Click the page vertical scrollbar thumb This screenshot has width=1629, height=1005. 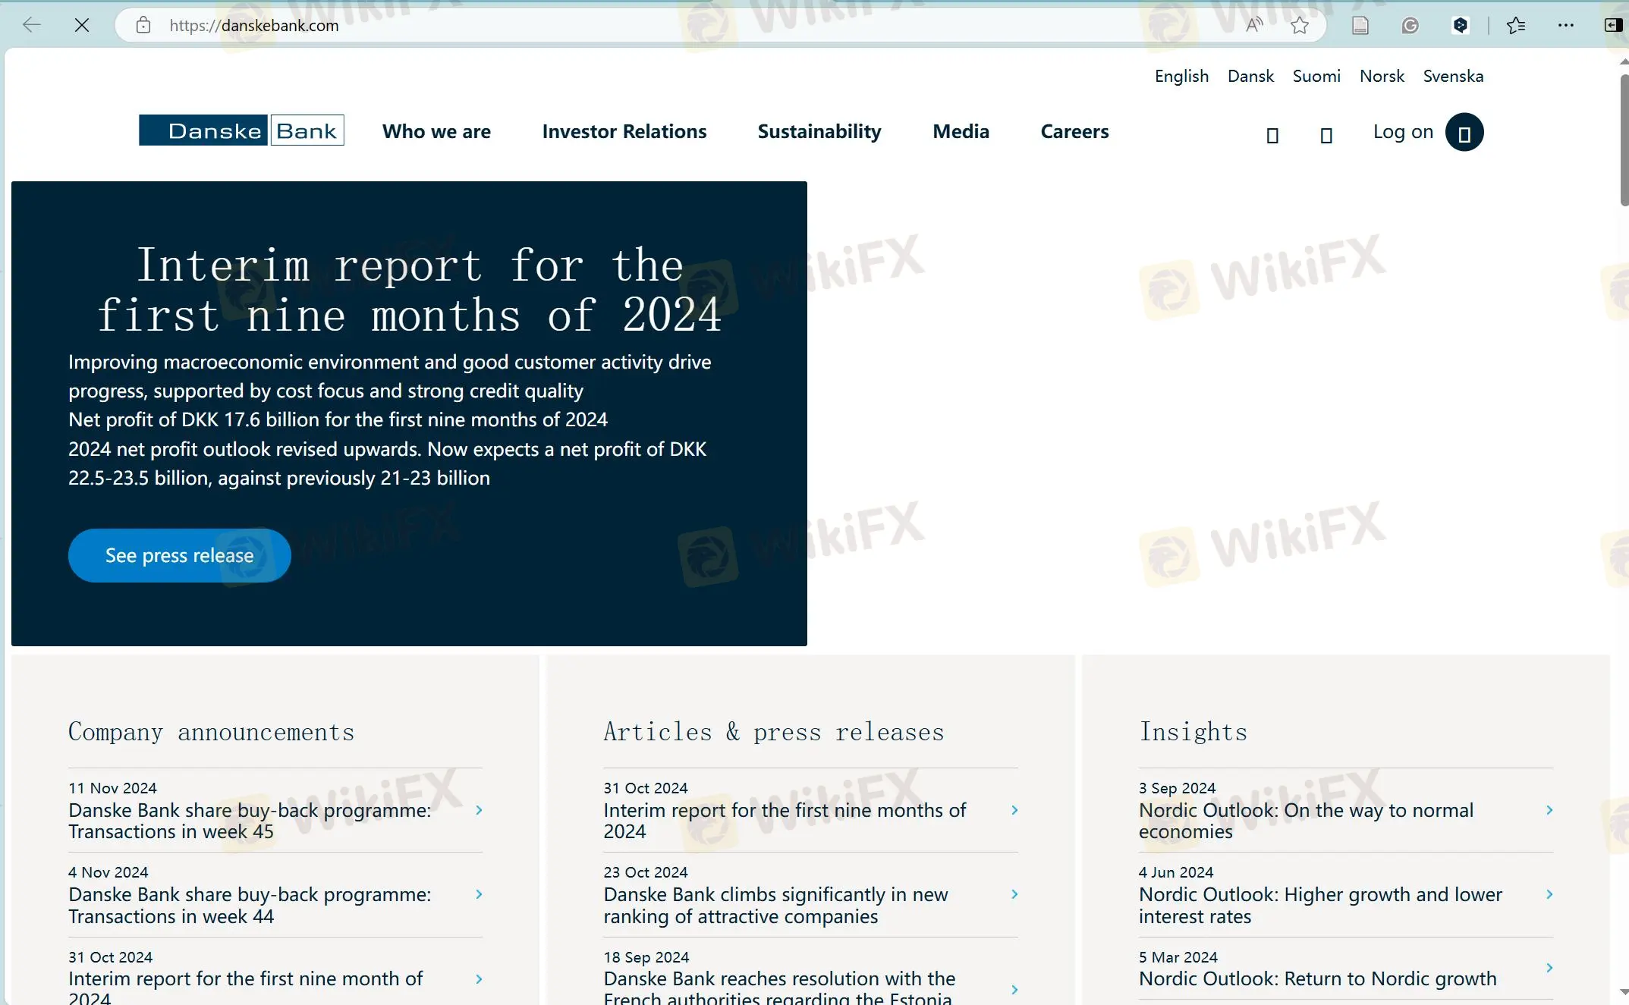pos(1624,140)
